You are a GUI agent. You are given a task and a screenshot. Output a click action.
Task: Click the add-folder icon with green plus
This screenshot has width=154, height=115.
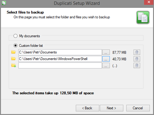pyautogui.click(x=14, y=65)
